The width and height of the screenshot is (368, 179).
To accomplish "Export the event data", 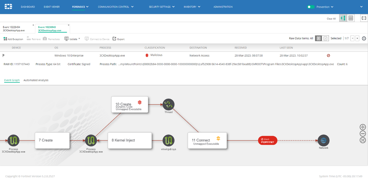I will tap(119, 39).
